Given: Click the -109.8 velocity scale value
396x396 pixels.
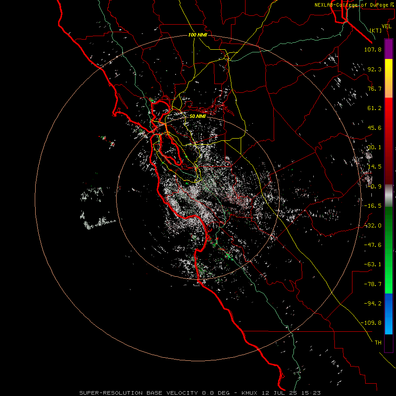Looking at the screenshot, I should point(371,323).
